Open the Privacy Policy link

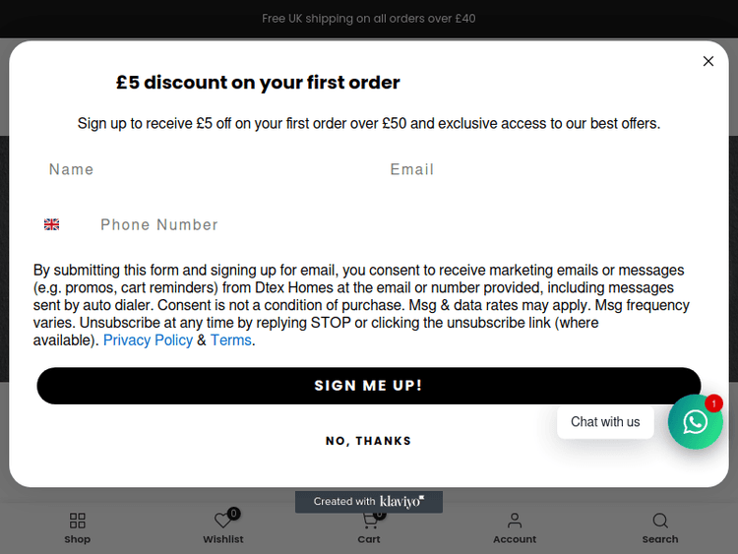point(148,340)
